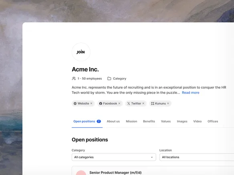The width and height of the screenshot is (234, 175).
Task: Click the employees people icon
Action: pos(74,78)
